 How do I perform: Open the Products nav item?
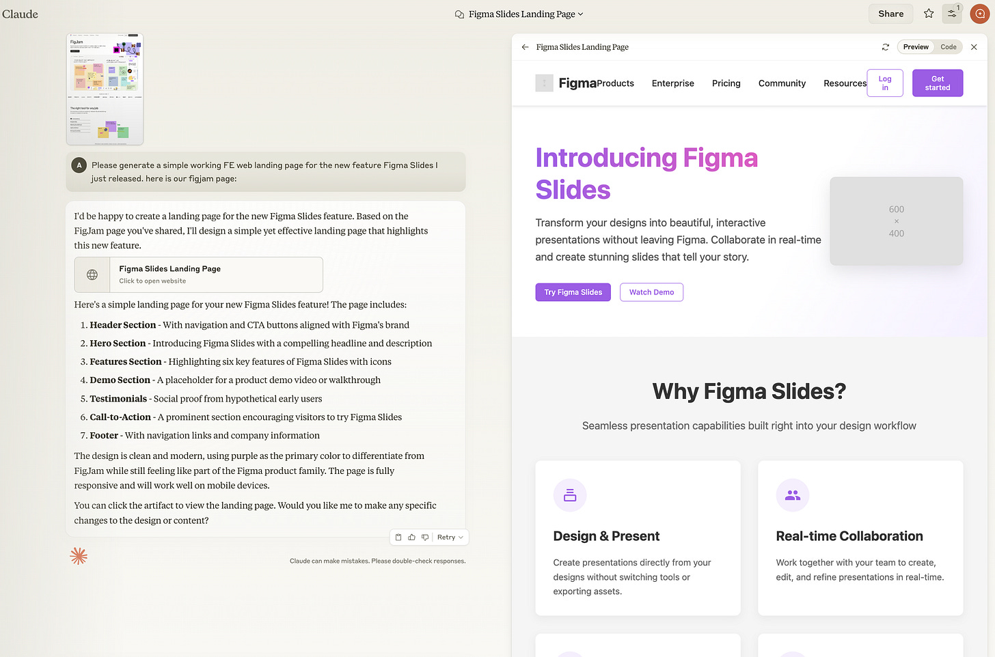pos(615,83)
